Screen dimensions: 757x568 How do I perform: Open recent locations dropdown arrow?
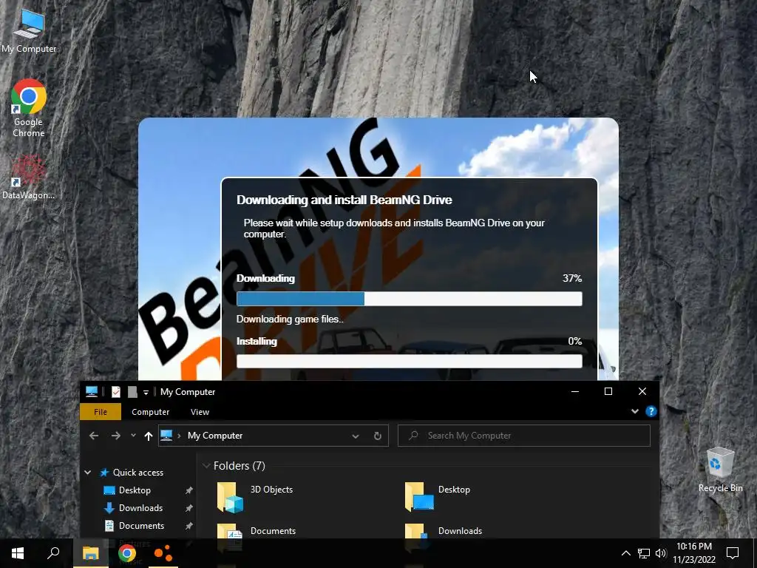[x=133, y=435]
